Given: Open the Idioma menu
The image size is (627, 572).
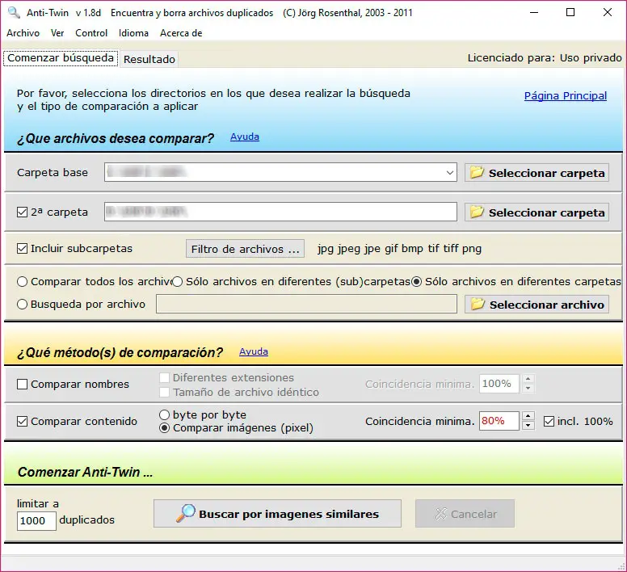Looking at the screenshot, I should tap(133, 33).
